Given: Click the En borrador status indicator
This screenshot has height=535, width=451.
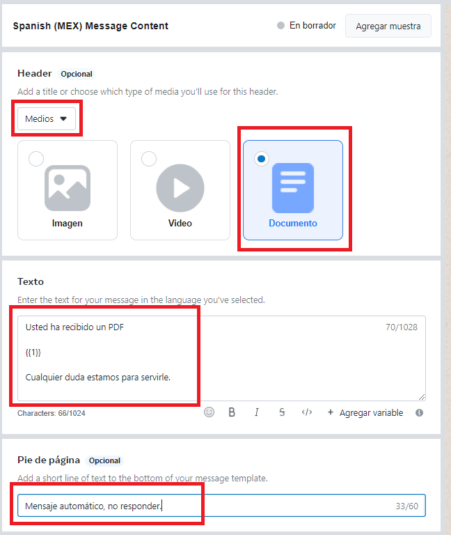Looking at the screenshot, I should pos(306,26).
